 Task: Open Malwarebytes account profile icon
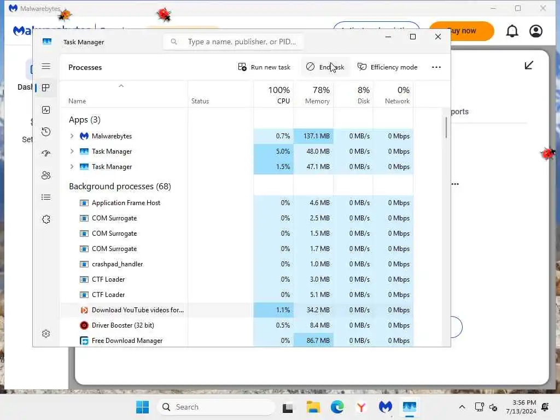(x=536, y=31)
